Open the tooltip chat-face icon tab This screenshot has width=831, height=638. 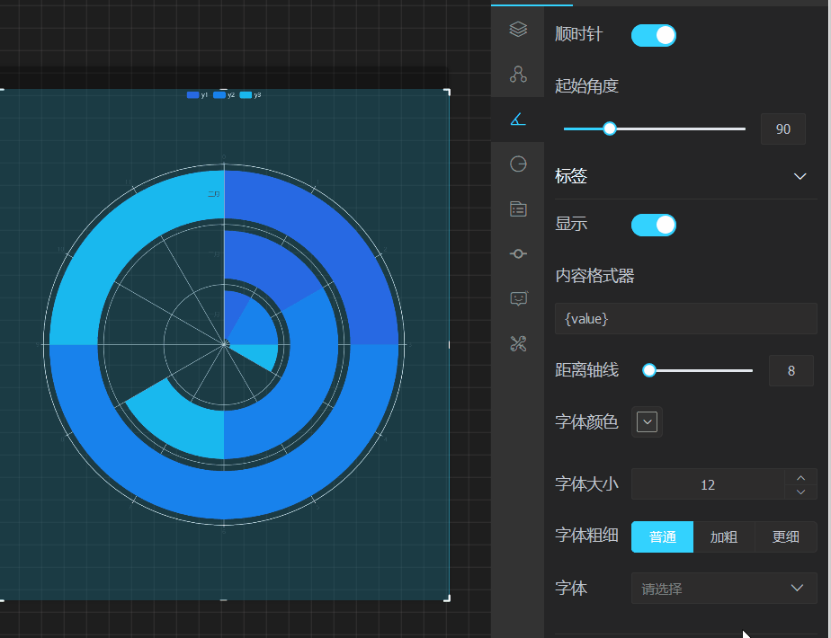[x=518, y=298]
